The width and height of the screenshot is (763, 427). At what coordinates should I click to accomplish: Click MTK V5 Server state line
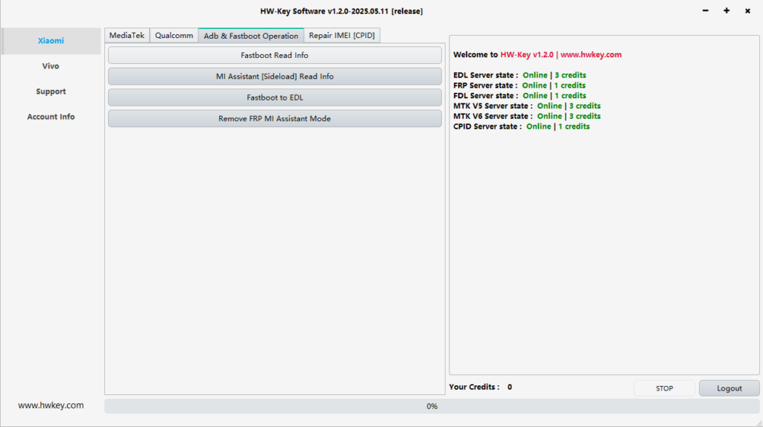pyautogui.click(x=527, y=106)
